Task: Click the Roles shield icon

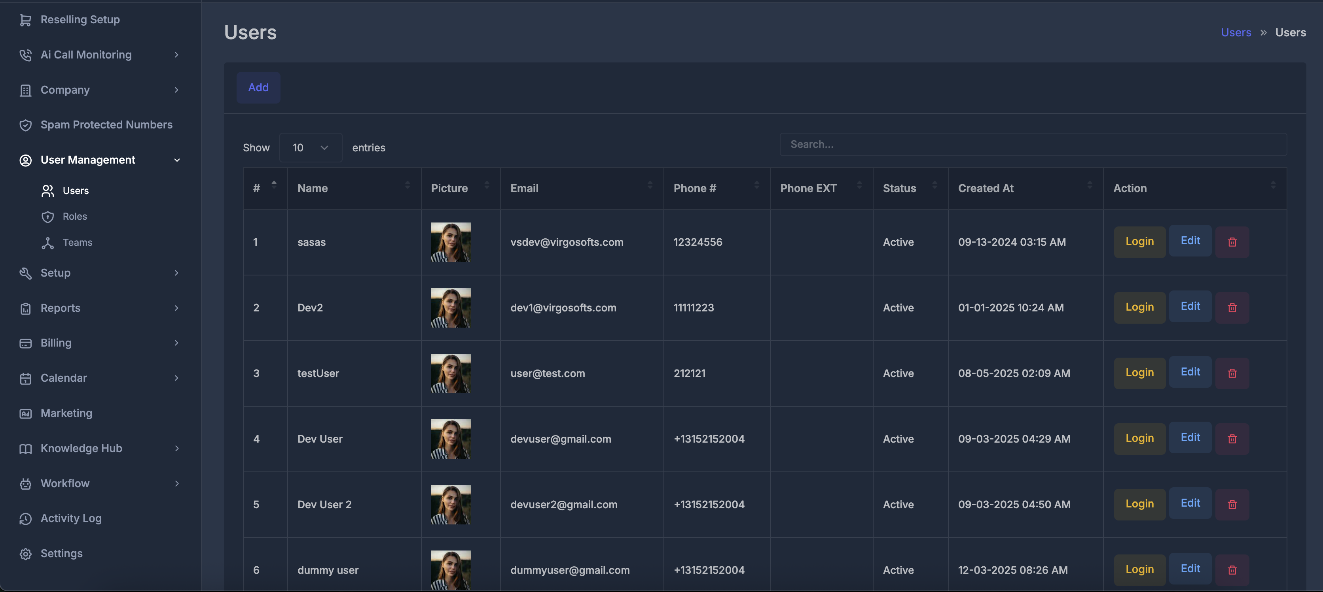Action: (48, 217)
